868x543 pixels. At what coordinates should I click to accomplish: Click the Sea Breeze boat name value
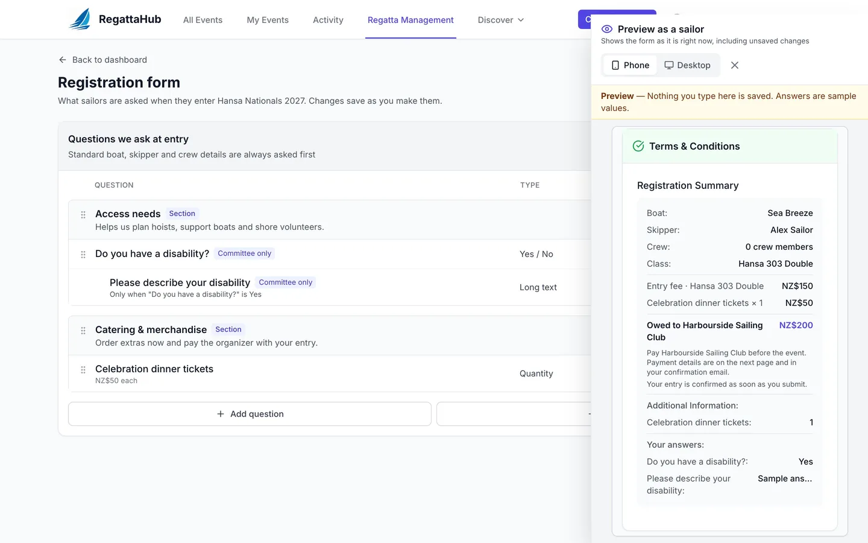790,213
